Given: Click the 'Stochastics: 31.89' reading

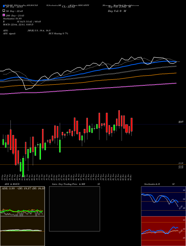Looking at the screenshot, I should pyautogui.click(x=12, y=19).
